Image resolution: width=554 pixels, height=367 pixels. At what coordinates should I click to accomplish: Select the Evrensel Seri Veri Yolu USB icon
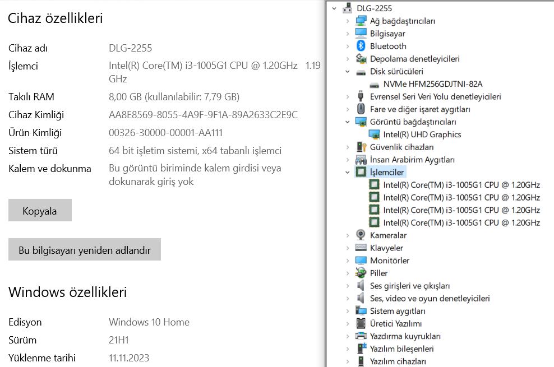tap(361, 96)
